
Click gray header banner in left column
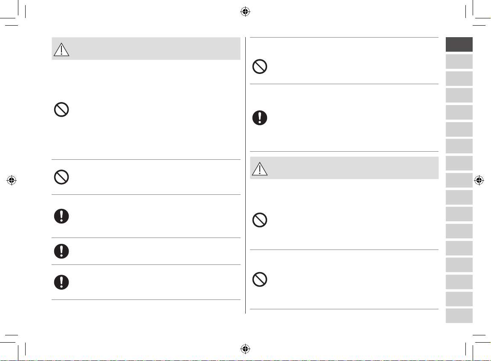click(146, 49)
